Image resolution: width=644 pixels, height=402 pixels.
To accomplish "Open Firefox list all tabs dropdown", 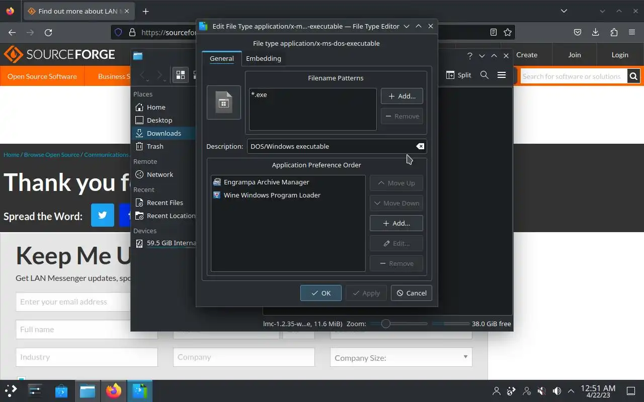I will (x=564, y=11).
